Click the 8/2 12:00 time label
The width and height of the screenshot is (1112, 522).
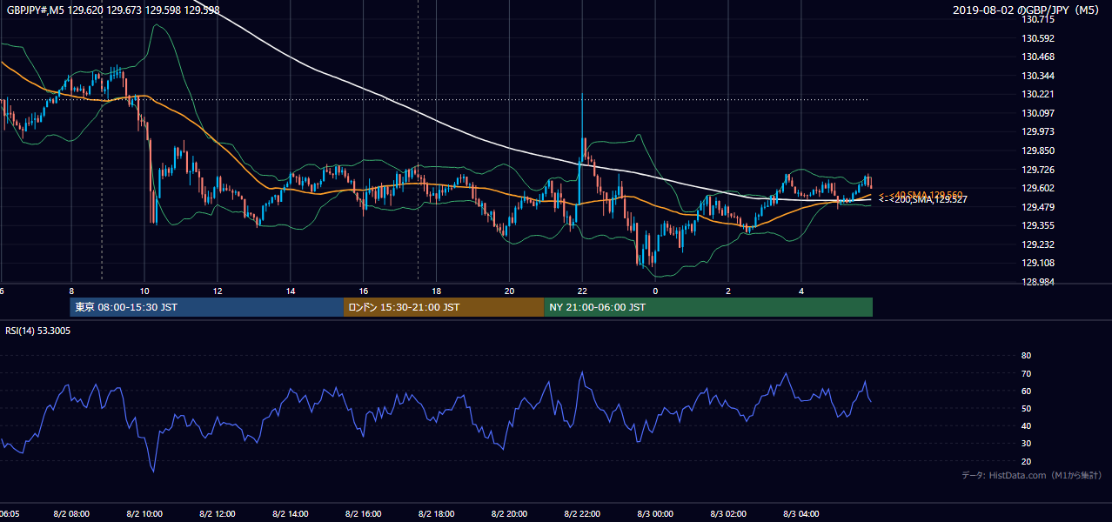218,514
